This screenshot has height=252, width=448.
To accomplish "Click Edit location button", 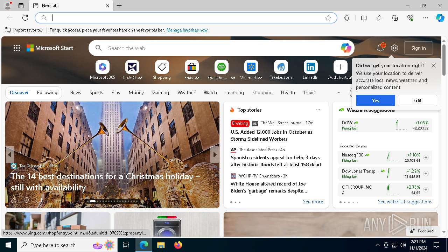I will click(418, 100).
